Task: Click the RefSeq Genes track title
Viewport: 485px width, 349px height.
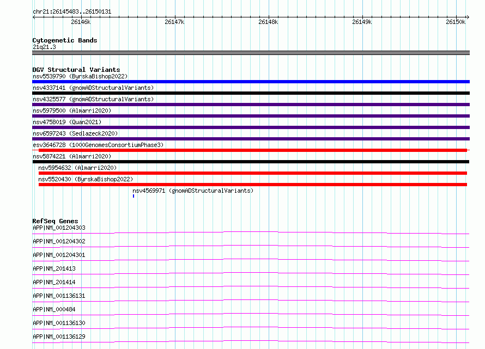Action: point(55,221)
